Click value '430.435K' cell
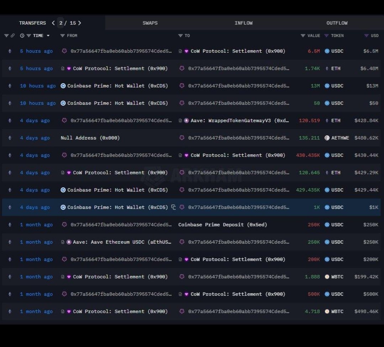The image size is (384, 347). tap(308, 155)
